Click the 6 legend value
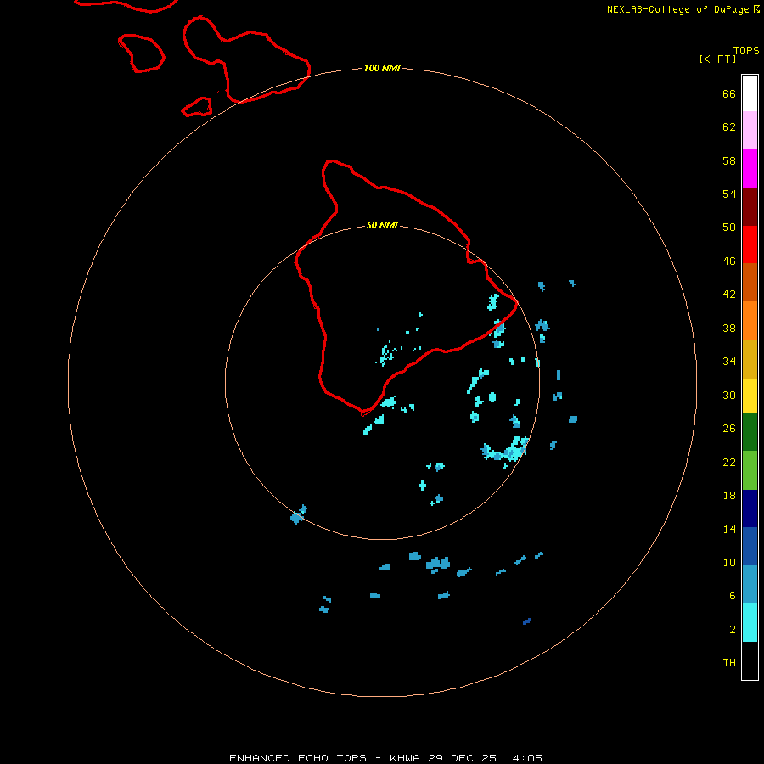 [x=733, y=596]
